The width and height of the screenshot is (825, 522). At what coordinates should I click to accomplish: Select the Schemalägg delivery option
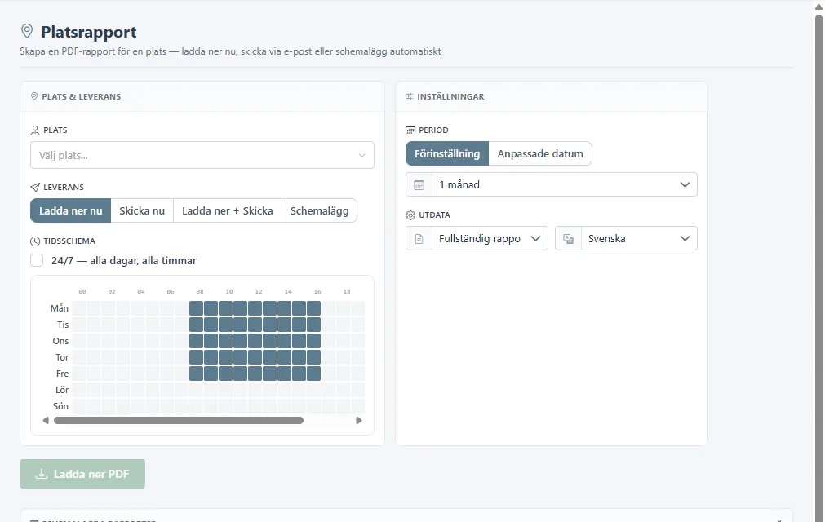click(x=319, y=210)
